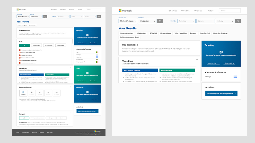Screen dimensions: 255x143
Task: Click the Microsoft logo in the dark footer
Action: coord(98,131)
